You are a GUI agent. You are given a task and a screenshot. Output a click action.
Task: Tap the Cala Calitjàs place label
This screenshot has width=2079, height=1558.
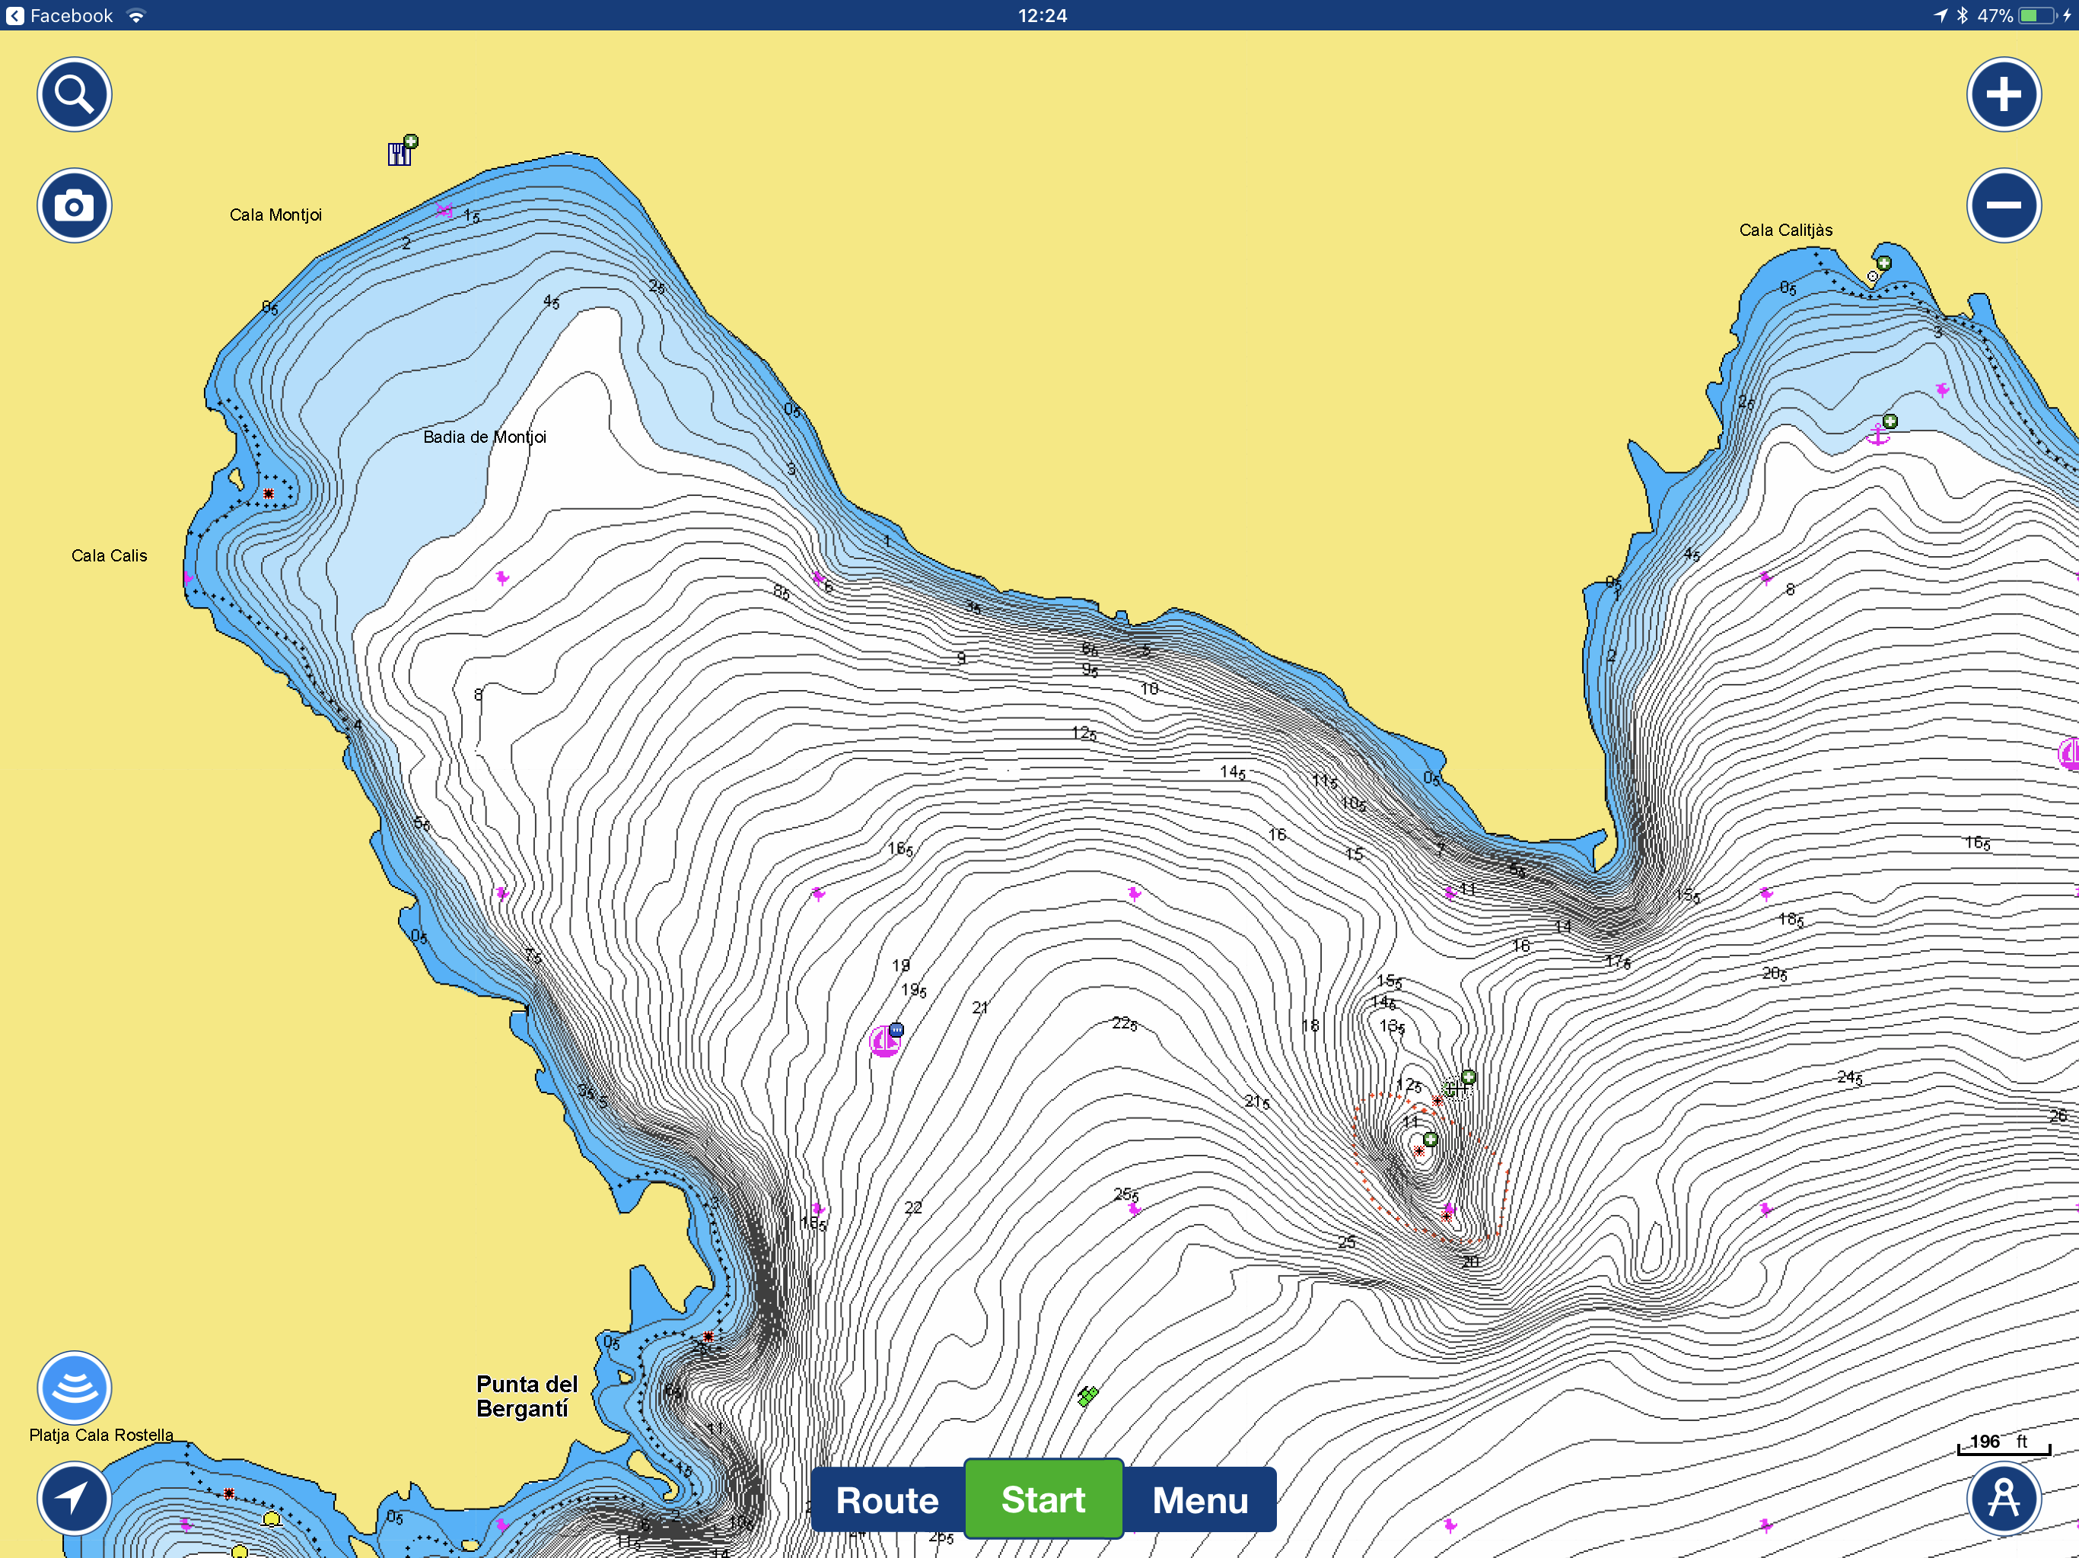point(1785,231)
